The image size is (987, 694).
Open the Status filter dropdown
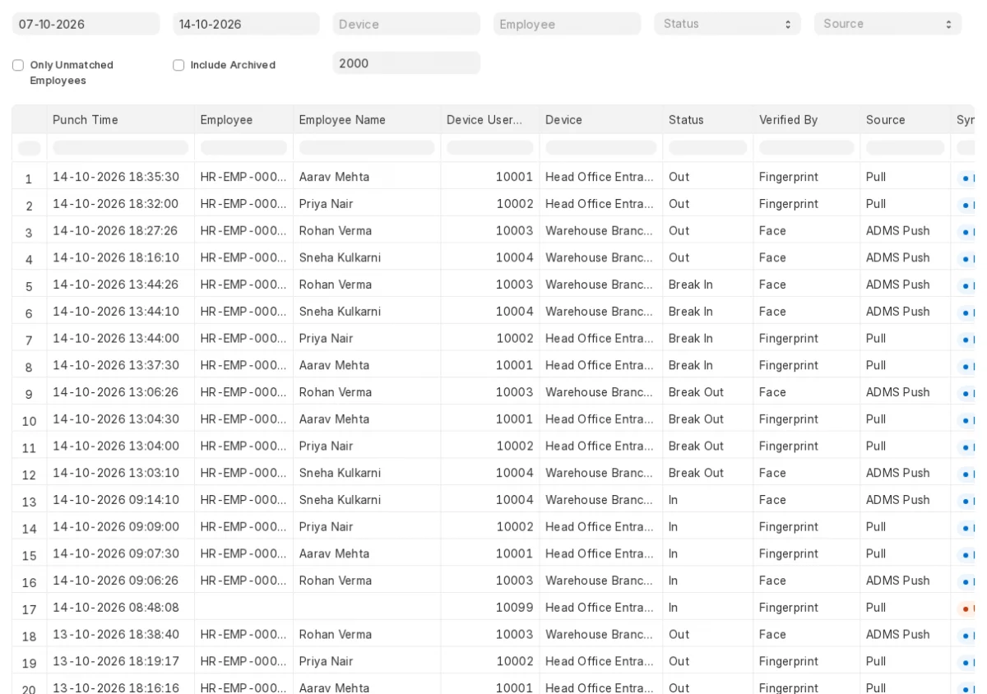(x=727, y=24)
